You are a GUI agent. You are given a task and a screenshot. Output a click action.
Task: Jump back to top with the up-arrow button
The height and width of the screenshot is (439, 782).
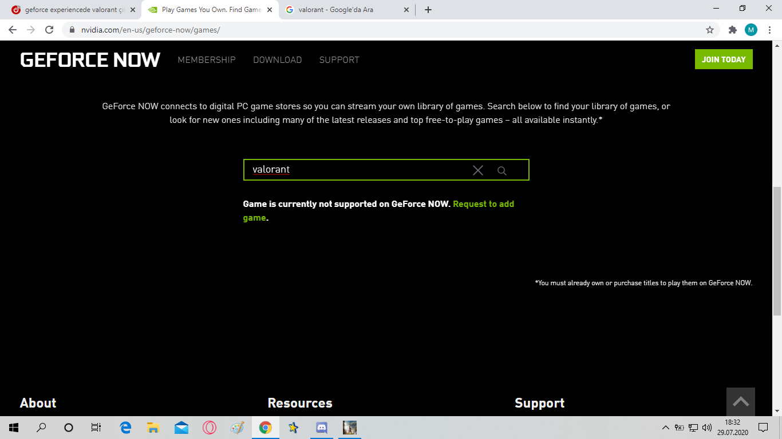point(741,402)
